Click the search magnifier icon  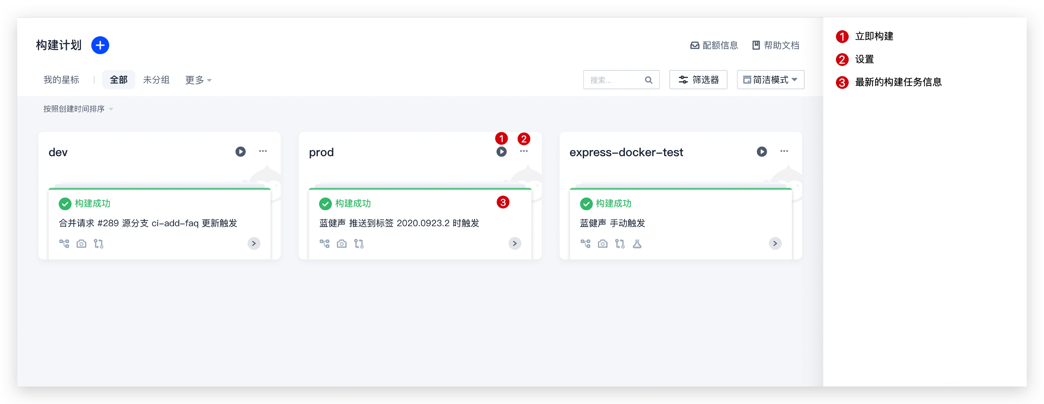tap(649, 80)
